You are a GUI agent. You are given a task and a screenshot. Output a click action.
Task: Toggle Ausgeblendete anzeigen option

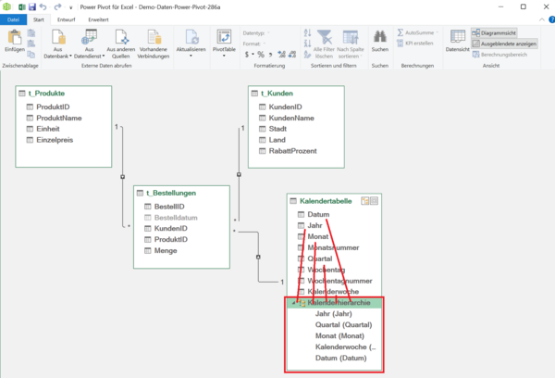[x=505, y=43]
